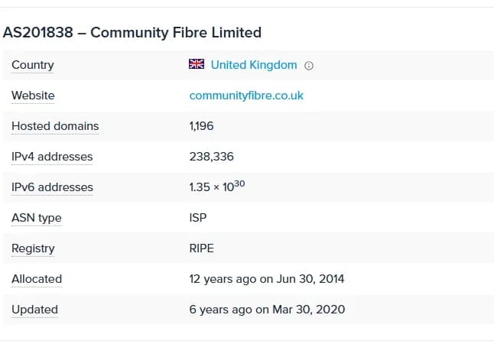Click the AS201838 Community Fibre Limited heading
Image resolution: width=494 pixels, height=344 pixels.
(x=132, y=32)
